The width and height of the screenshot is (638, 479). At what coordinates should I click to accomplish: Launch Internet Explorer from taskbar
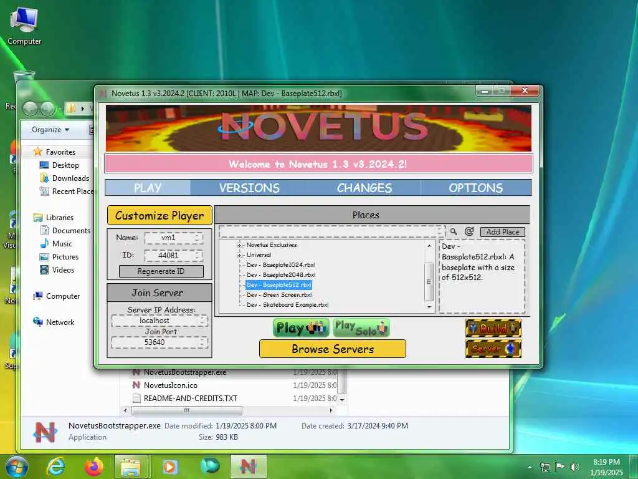(55, 467)
